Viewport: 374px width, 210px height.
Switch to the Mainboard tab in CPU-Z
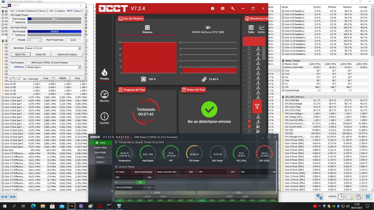[x=32, y=11]
